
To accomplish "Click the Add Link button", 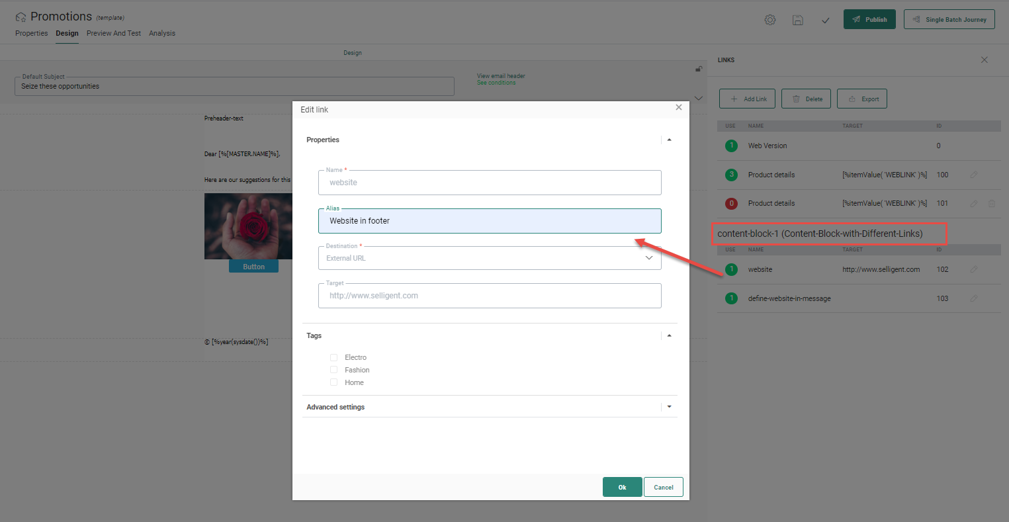I will 748,99.
